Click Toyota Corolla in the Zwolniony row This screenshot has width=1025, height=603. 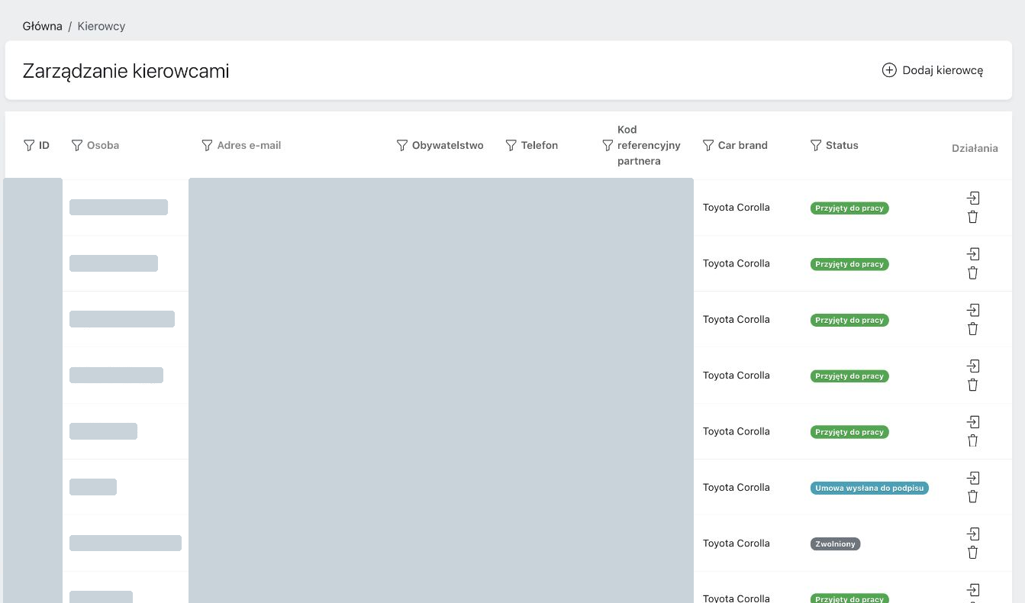coord(737,543)
